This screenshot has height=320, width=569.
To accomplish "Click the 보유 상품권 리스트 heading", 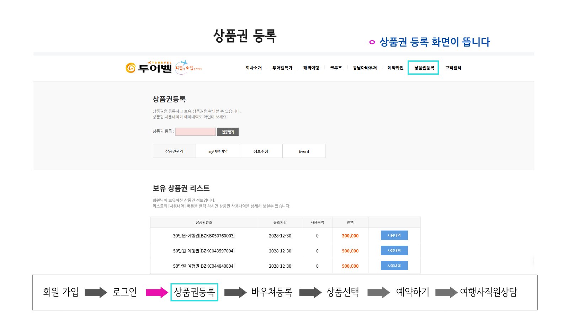I will pos(181,188).
